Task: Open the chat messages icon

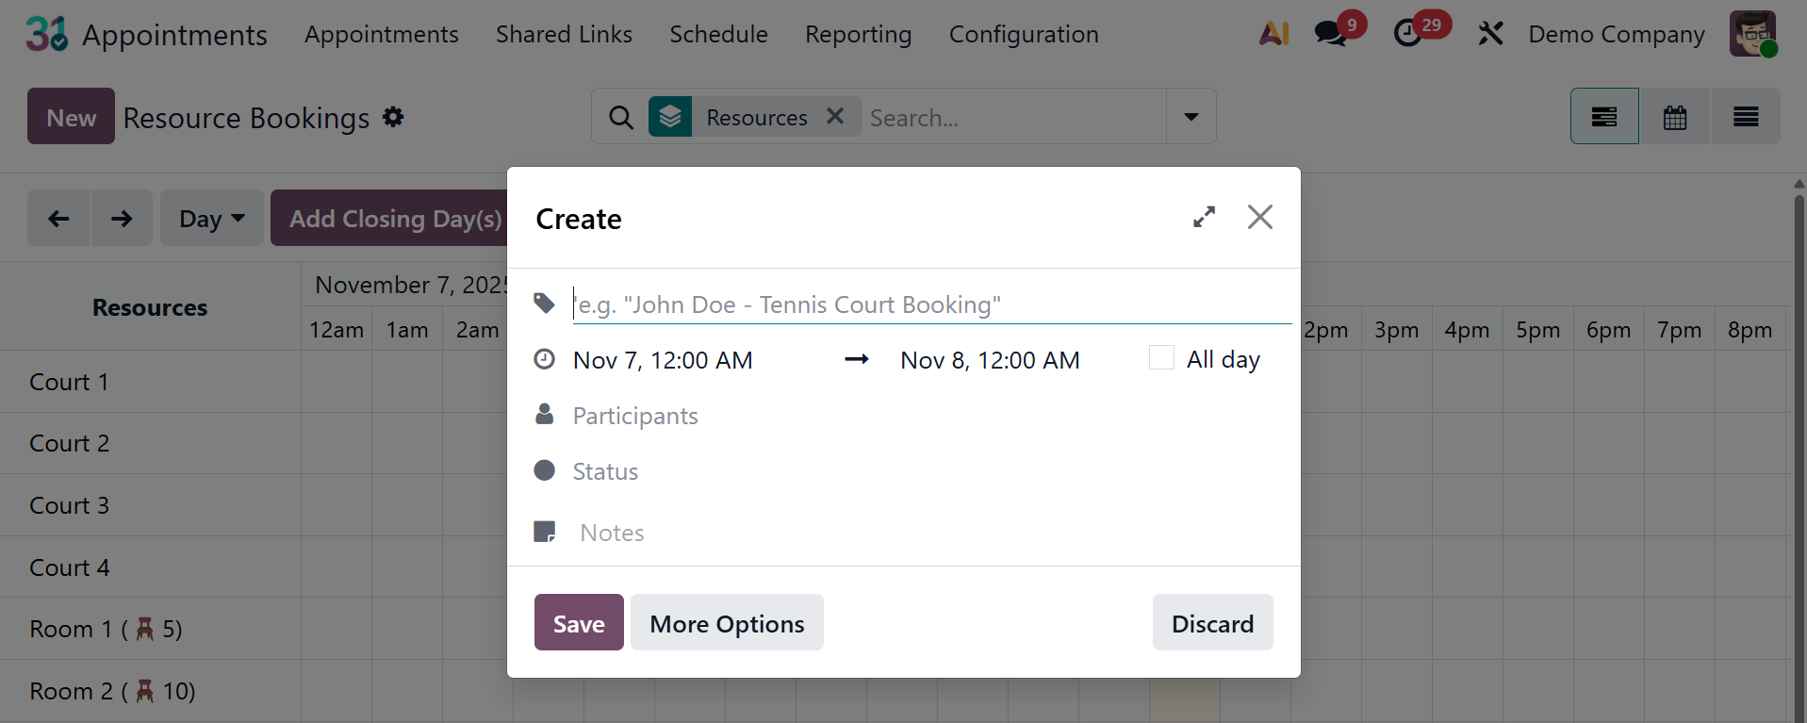Action: click(x=1331, y=34)
